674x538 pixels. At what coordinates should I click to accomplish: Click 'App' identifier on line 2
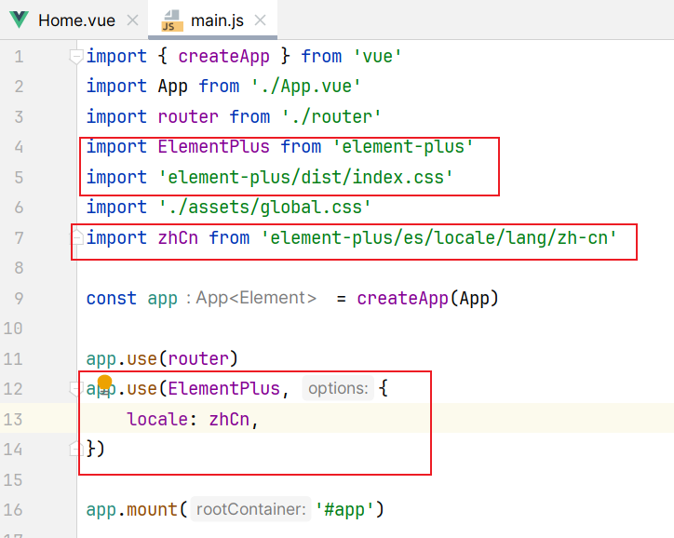click(173, 87)
